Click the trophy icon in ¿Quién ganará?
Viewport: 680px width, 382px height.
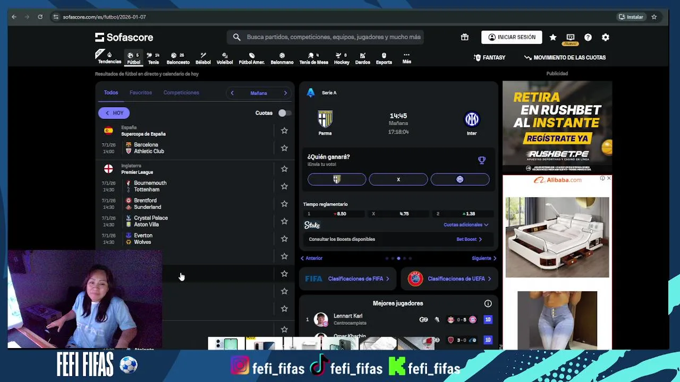point(482,160)
